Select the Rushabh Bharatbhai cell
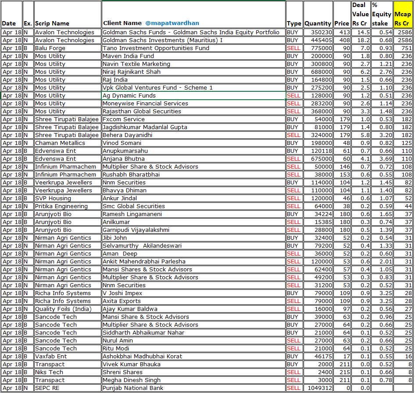 (x=193, y=175)
